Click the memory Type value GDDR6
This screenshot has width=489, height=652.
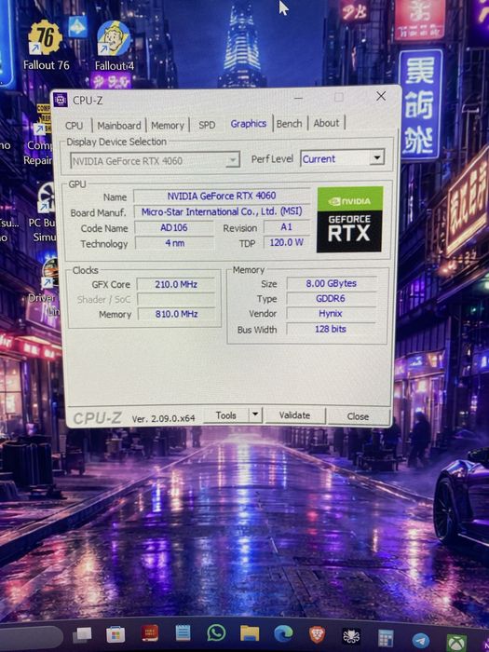pos(331,299)
